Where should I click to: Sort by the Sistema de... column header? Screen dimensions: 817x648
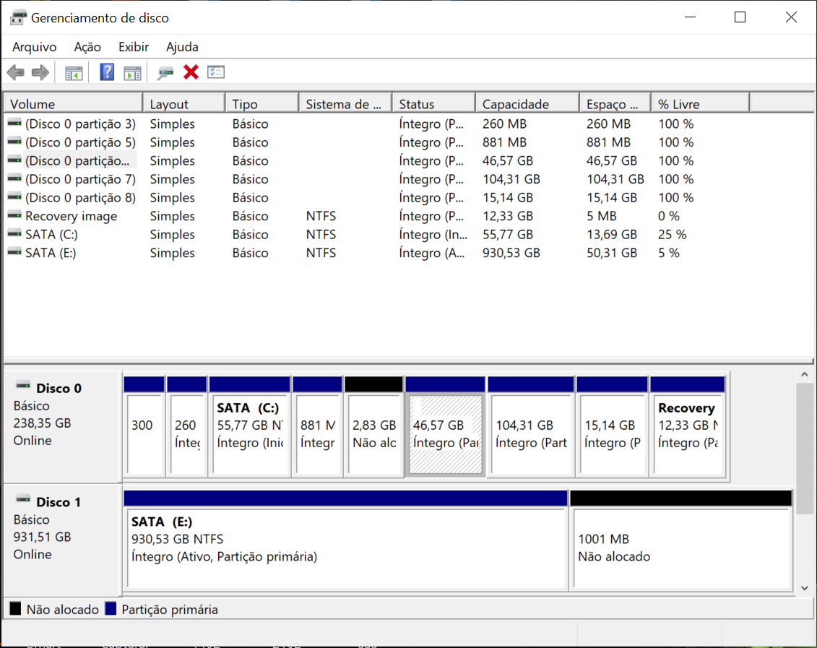(345, 103)
